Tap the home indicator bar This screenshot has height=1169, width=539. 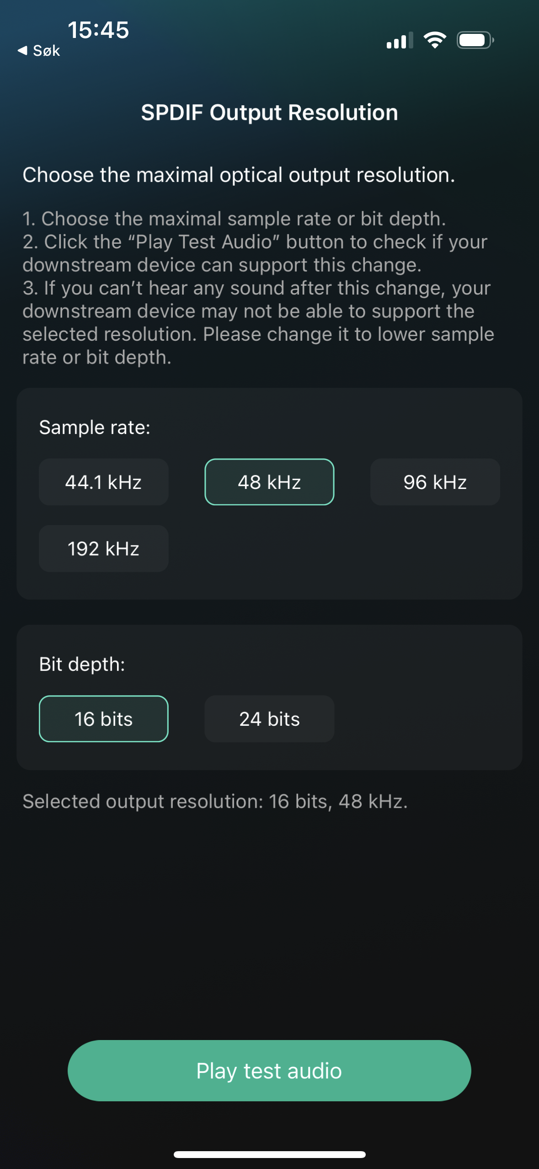coord(269,1154)
